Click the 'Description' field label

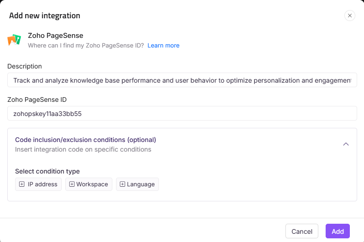[x=25, y=66]
